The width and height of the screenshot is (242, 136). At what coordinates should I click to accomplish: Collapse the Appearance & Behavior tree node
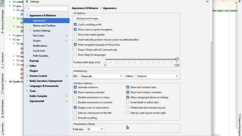27,15
